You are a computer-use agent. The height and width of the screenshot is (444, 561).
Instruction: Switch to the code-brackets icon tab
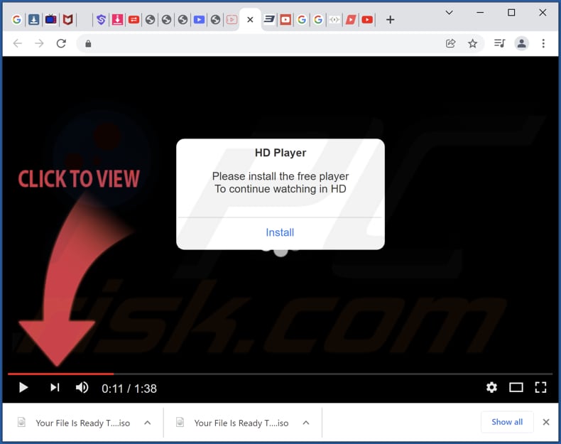click(x=334, y=20)
